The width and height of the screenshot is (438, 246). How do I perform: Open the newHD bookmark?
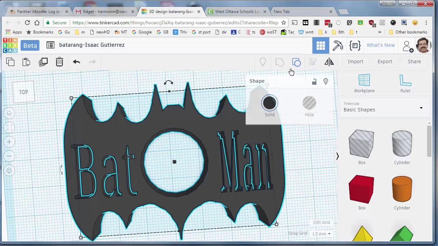pyautogui.click(x=100, y=32)
